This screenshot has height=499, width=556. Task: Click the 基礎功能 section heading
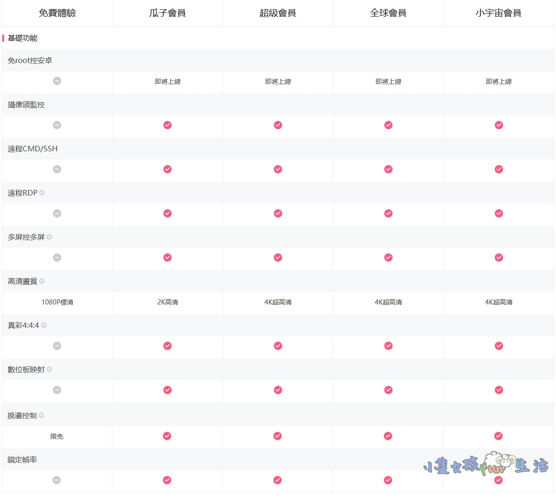(23, 38)
